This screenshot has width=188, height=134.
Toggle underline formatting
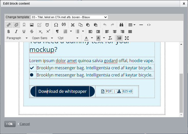(24, 31)
